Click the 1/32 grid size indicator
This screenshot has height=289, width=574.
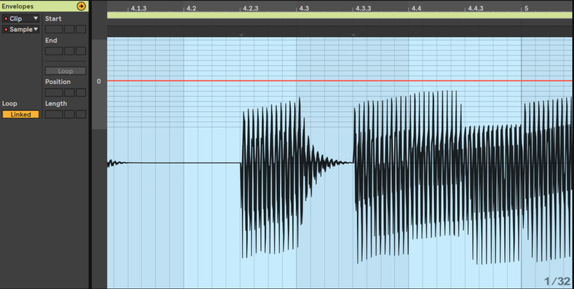coord(556,281)
